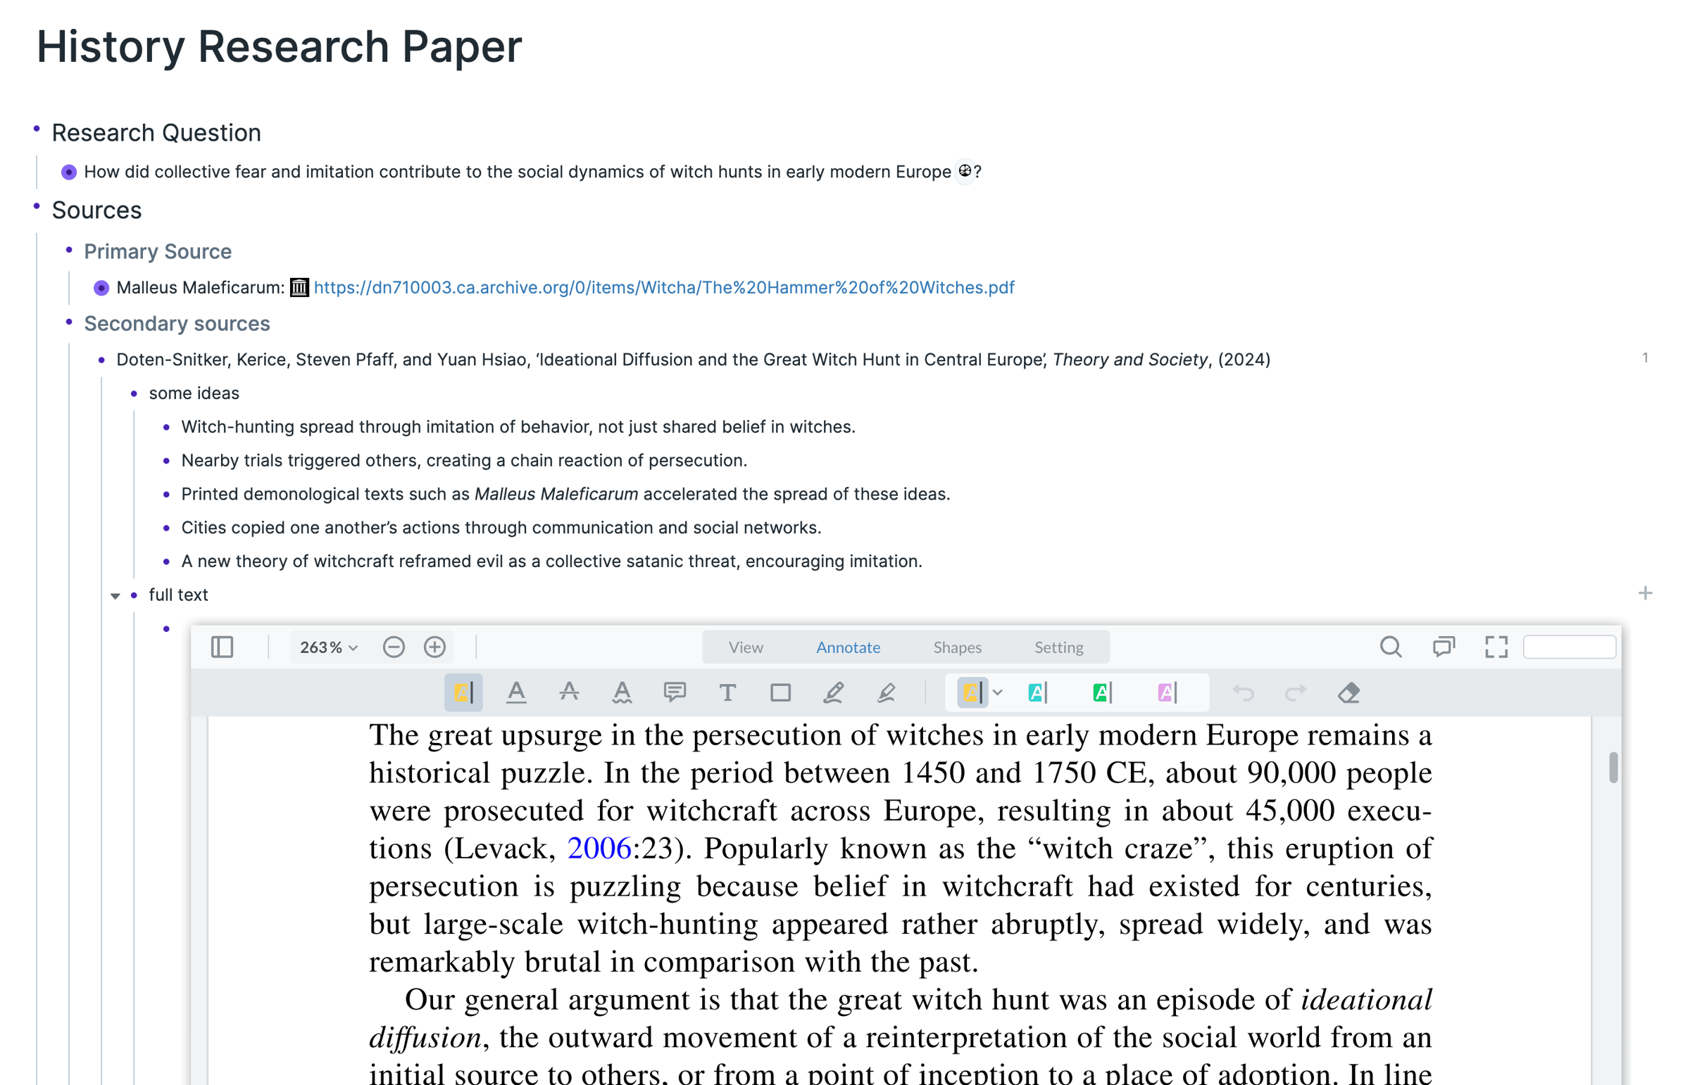The height and width of the screenshot is (1085, 1690).
Task: Select the squiggly underline tool
Action: (622, 692)
